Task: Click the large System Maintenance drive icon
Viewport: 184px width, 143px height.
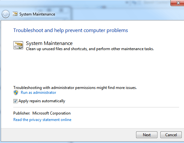Action: [x=18, y=45]
